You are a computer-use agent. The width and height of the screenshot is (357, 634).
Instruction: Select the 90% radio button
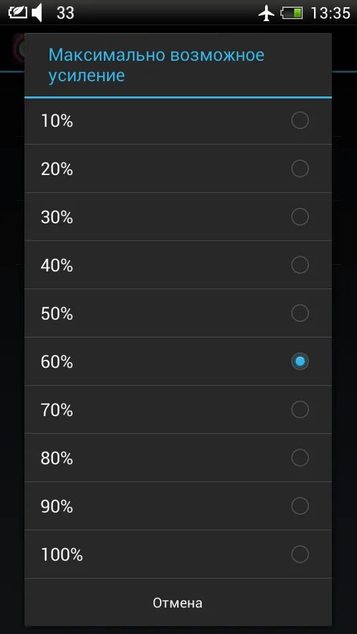point(300,505)
